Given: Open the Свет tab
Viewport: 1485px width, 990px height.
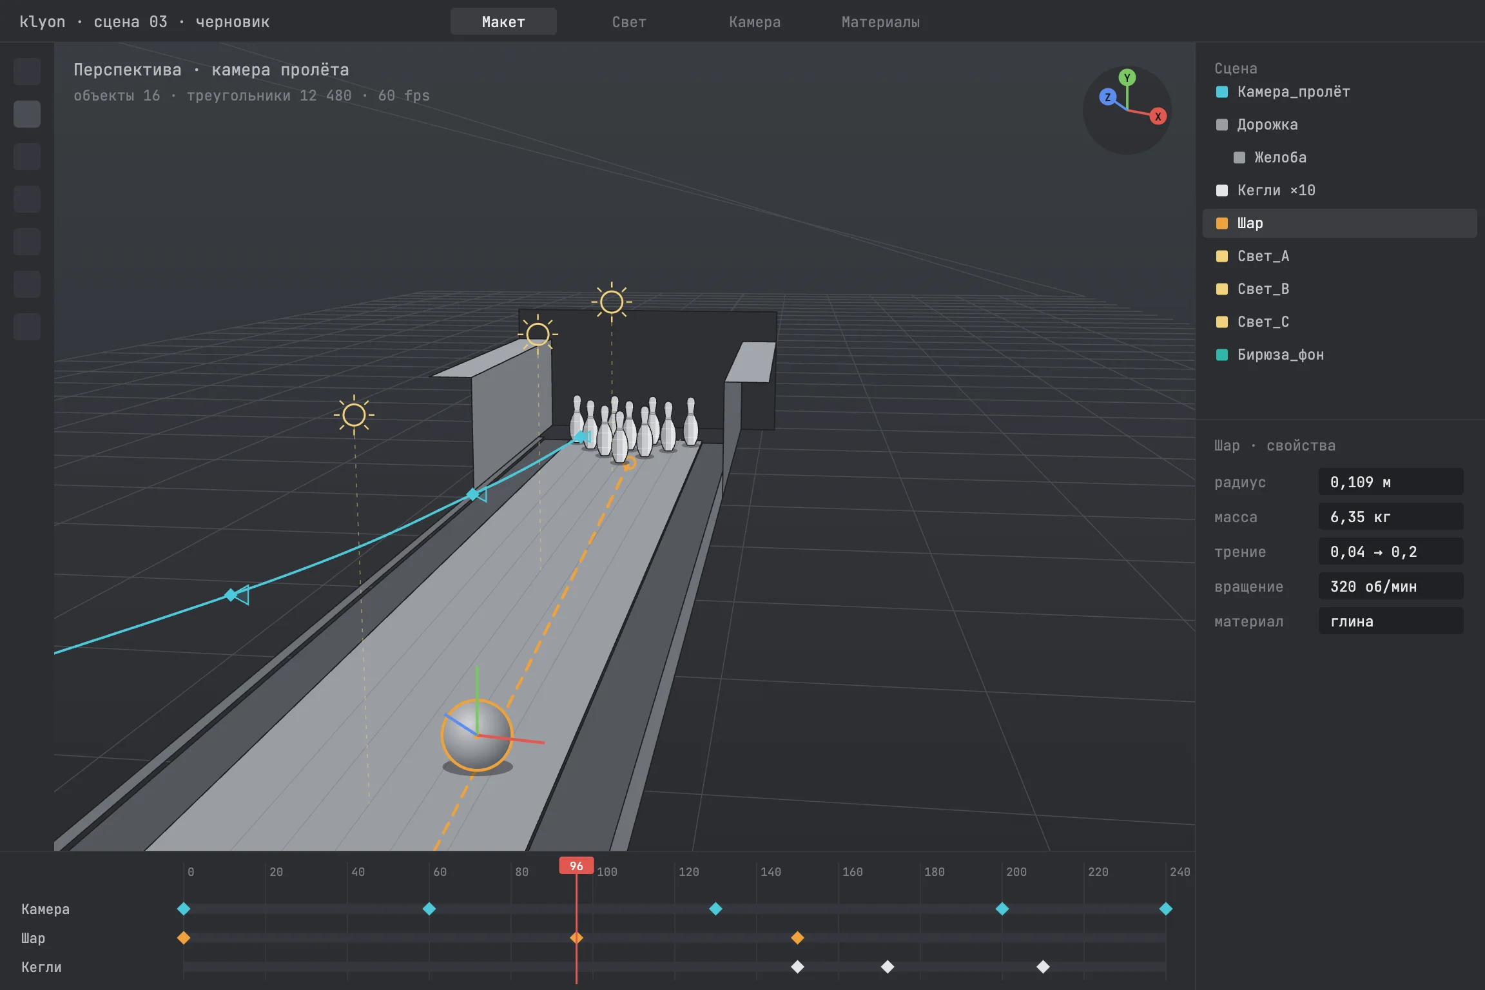Looking at the screenshot, I should [x=629, y=22].
